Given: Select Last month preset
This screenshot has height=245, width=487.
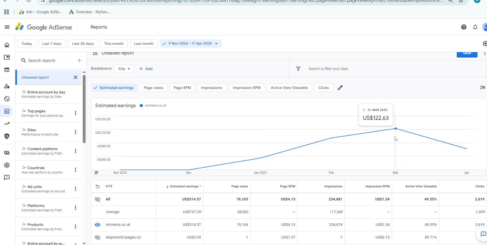Looking at the screenshot, I should pyautogui.click(x=144, y=44).
